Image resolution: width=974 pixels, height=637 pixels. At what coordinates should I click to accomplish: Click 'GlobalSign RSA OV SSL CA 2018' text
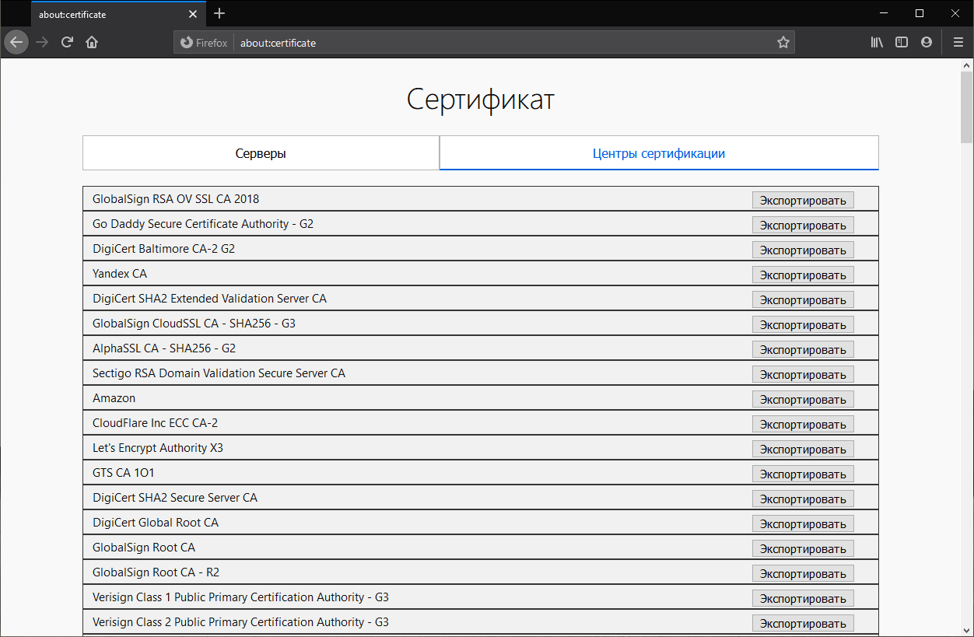pyautogui.click(x=176, y=199)
